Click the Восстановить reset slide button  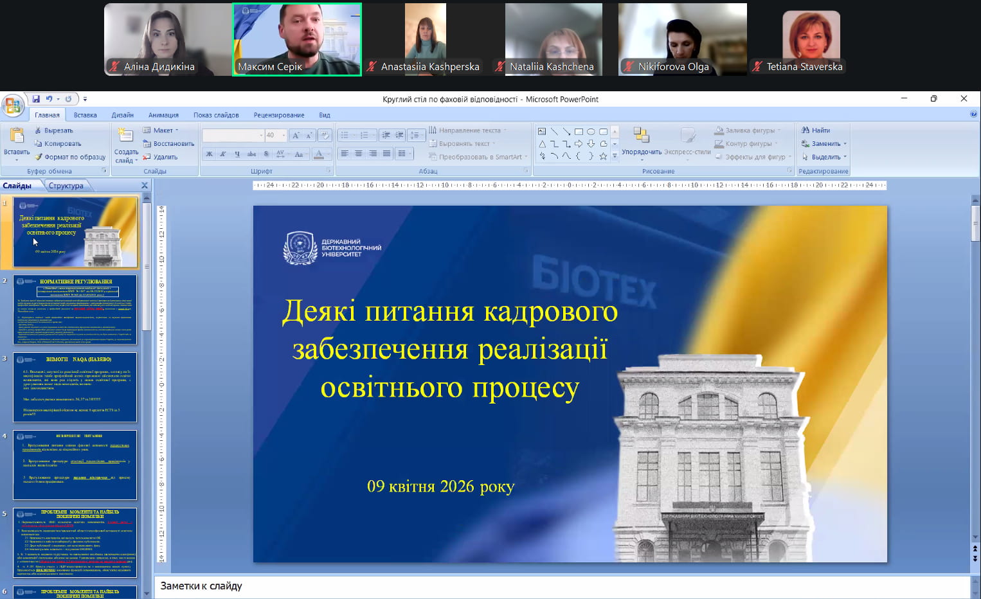168,144
